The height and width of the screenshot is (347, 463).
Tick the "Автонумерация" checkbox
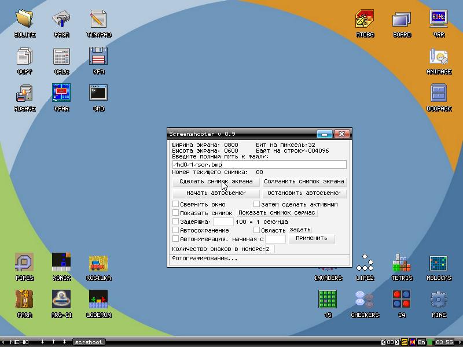tap(176, 239)
